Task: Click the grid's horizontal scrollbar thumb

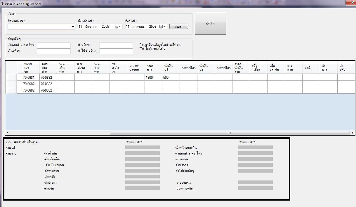Action: 230,133
